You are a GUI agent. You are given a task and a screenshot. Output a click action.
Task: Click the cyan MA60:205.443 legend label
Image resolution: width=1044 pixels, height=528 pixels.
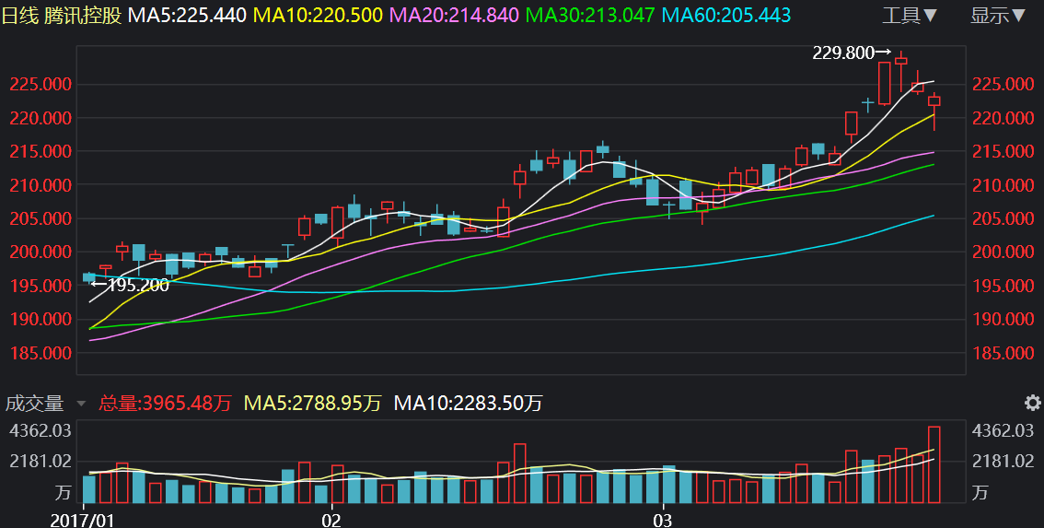click(x=726, y=15)
